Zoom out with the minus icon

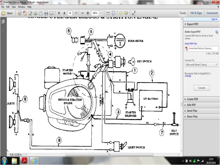click(x=82, y=13)
